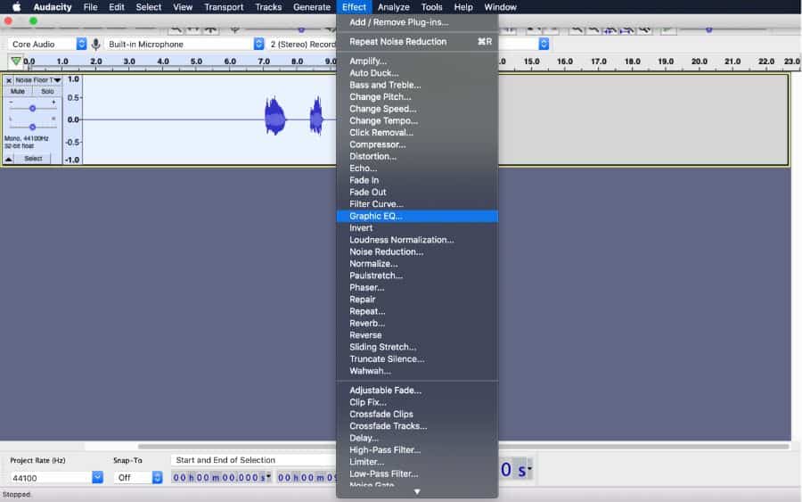Adjust the track pan slider

tap(32, 127)
